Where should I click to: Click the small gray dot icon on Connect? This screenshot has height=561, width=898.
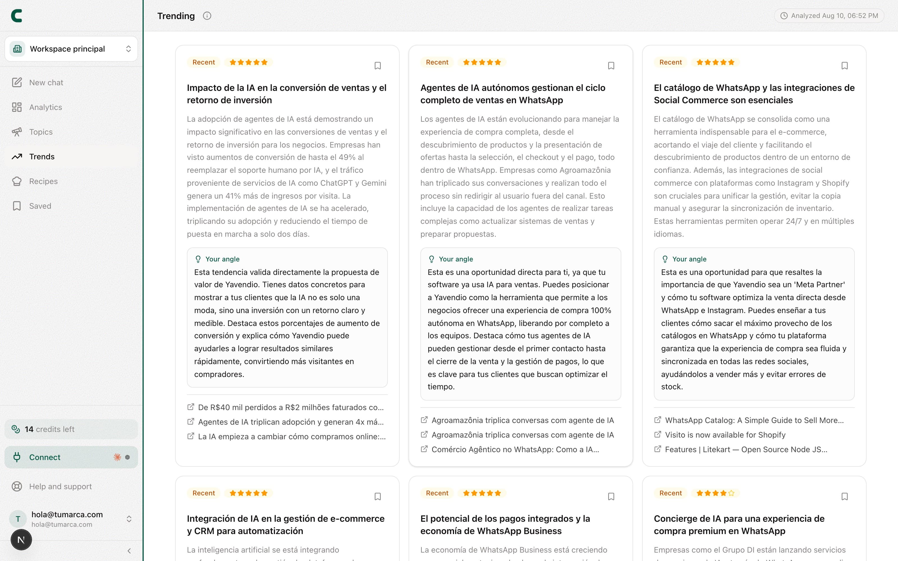click(127, 457)
